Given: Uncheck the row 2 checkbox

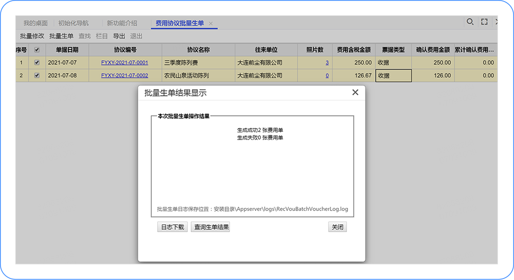Looking at the screenshot, I should point(36,76).
